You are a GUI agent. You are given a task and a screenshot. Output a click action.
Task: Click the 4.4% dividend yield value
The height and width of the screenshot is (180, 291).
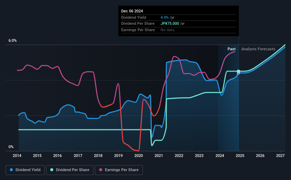point(164,17)
